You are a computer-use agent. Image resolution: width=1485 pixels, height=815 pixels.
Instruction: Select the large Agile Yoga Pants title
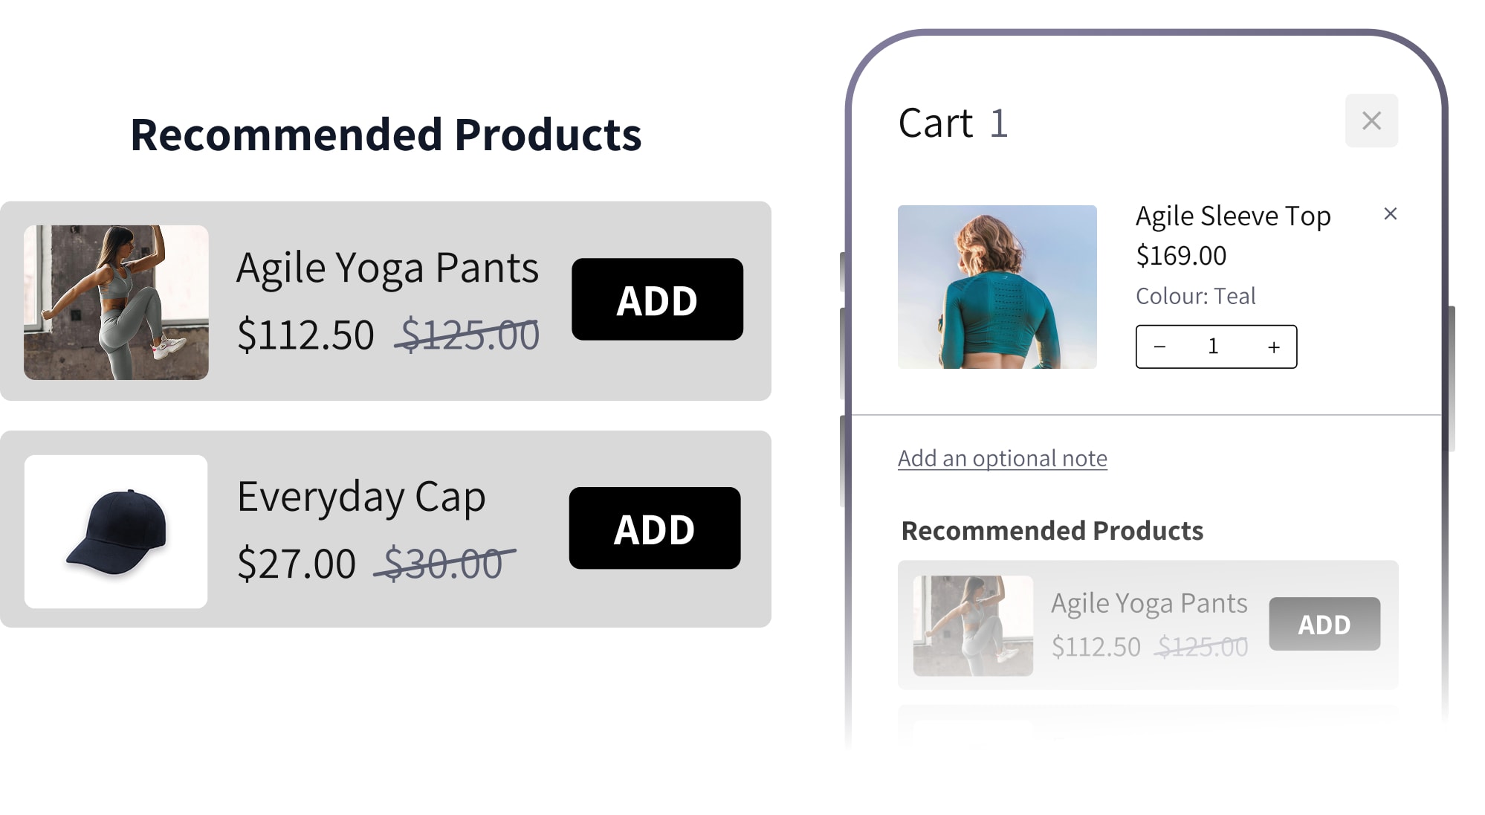coord(387,268)
